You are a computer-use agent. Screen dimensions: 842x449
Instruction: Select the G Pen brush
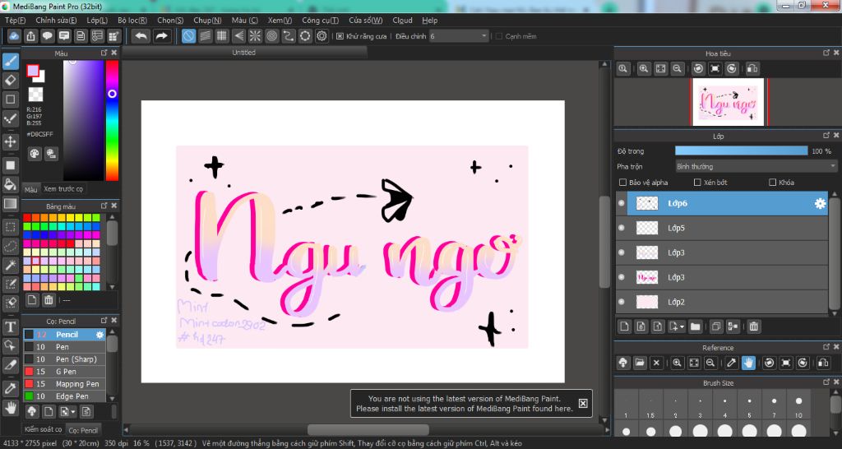coord(64,371)
